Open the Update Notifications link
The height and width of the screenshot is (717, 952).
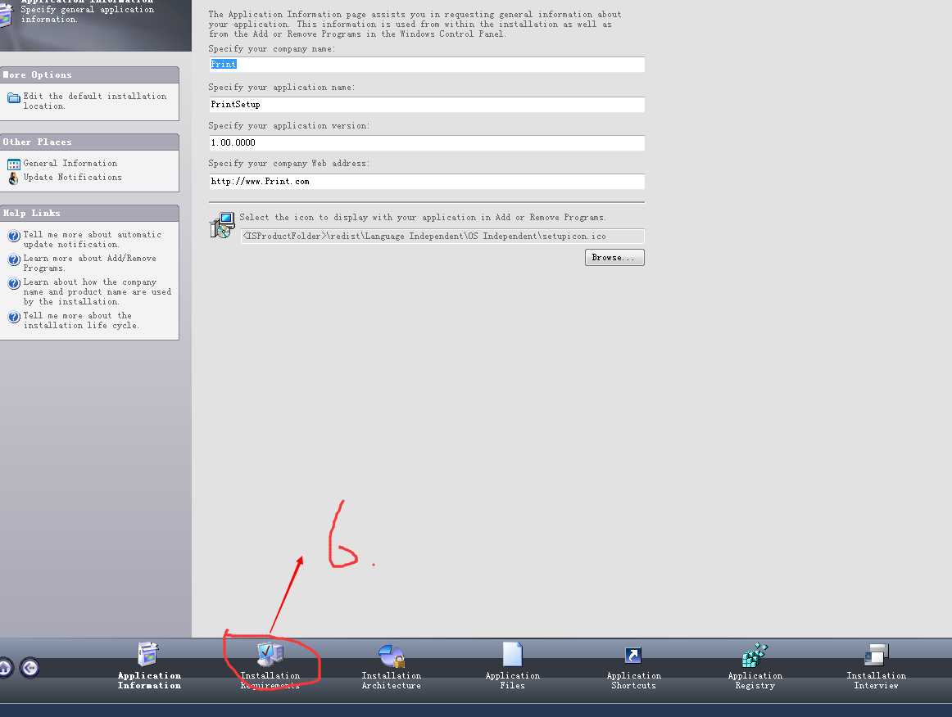click(72, 177)
